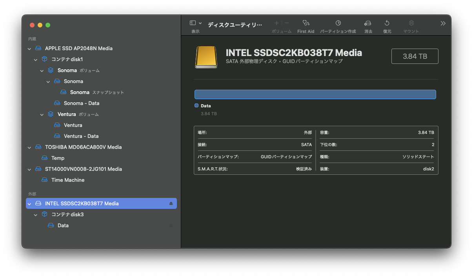Image resolution: width=473 pixels, height=277 pixels.
Task: Click the Time Machine volume icon
Action: 44,180
